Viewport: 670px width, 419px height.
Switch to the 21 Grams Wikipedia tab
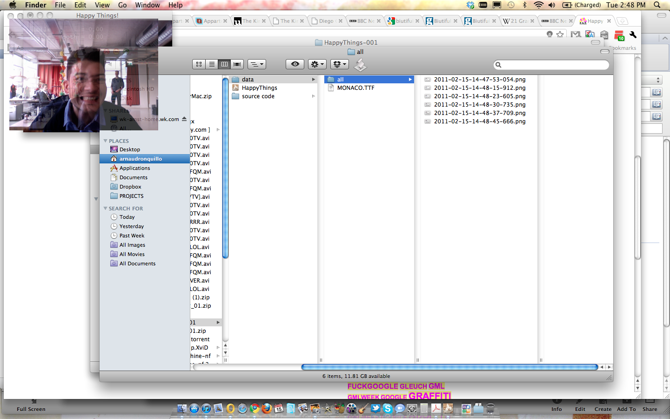(x=518, y=21)
